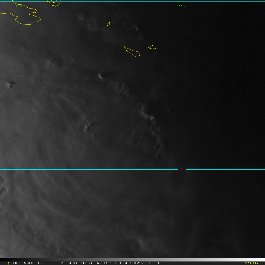Click the small triangular island outline
The image size is (265, 265).
pos(109,24)
